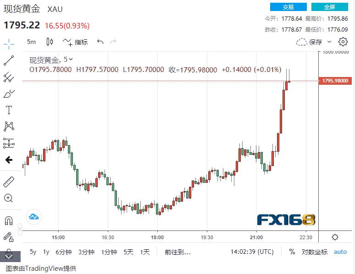Click the 全屏 fullscreen button

(x=330, y=7)
